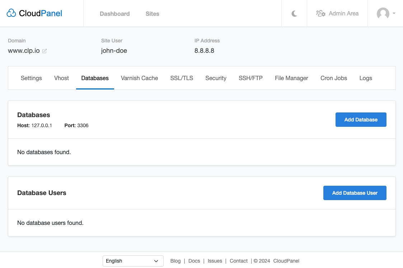Viewport: 403px width, 268px height.
Task: Click the Add Database User button
Action: pos(355,193)
